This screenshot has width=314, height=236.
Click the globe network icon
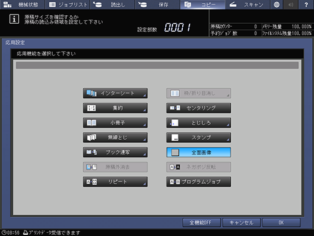coord(276,4)
